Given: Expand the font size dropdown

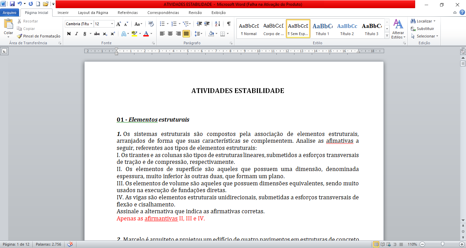Looking at the screenshot, I should pyautogui.click(x=112, y=24).
